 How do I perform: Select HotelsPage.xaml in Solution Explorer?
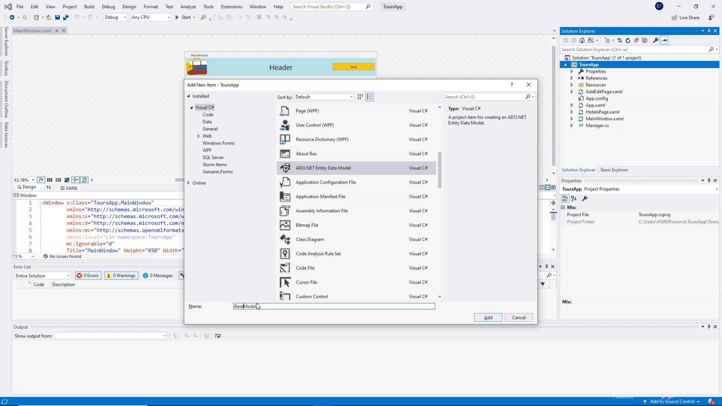point(602,112)
